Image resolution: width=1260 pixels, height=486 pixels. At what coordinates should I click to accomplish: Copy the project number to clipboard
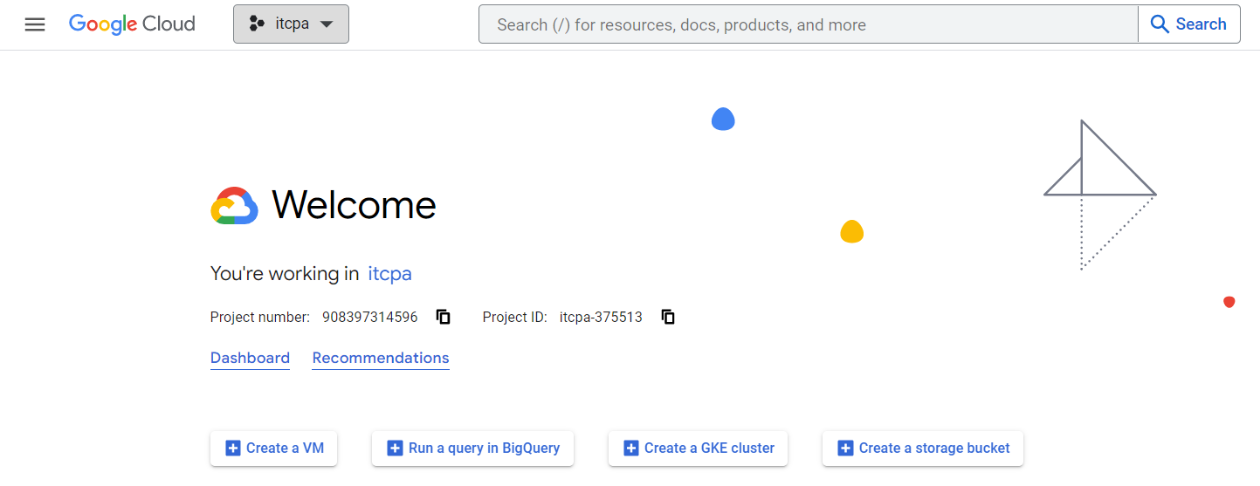pyautogui.click(x=444, y=317)
